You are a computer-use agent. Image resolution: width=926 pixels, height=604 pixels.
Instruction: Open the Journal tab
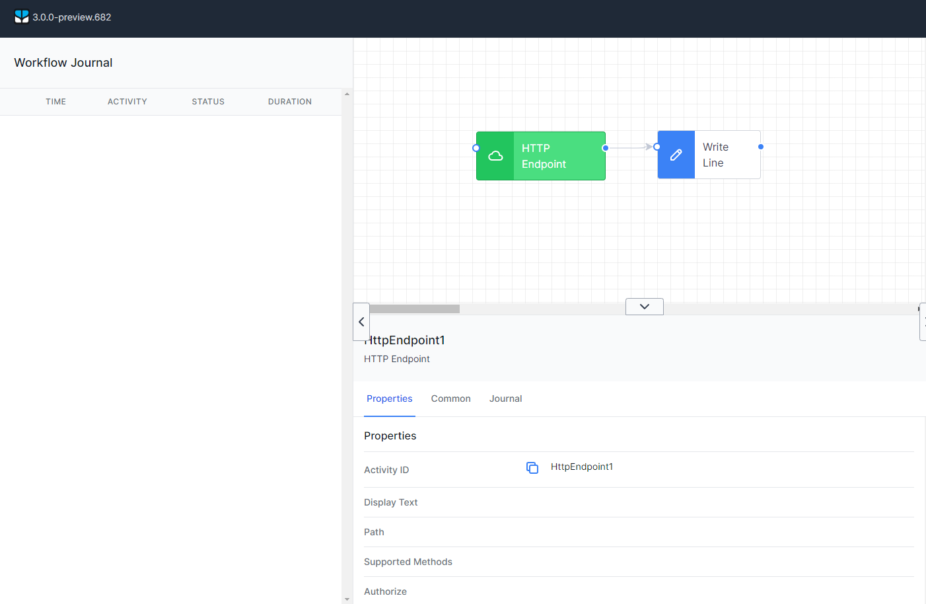click(x=505, y=398)
